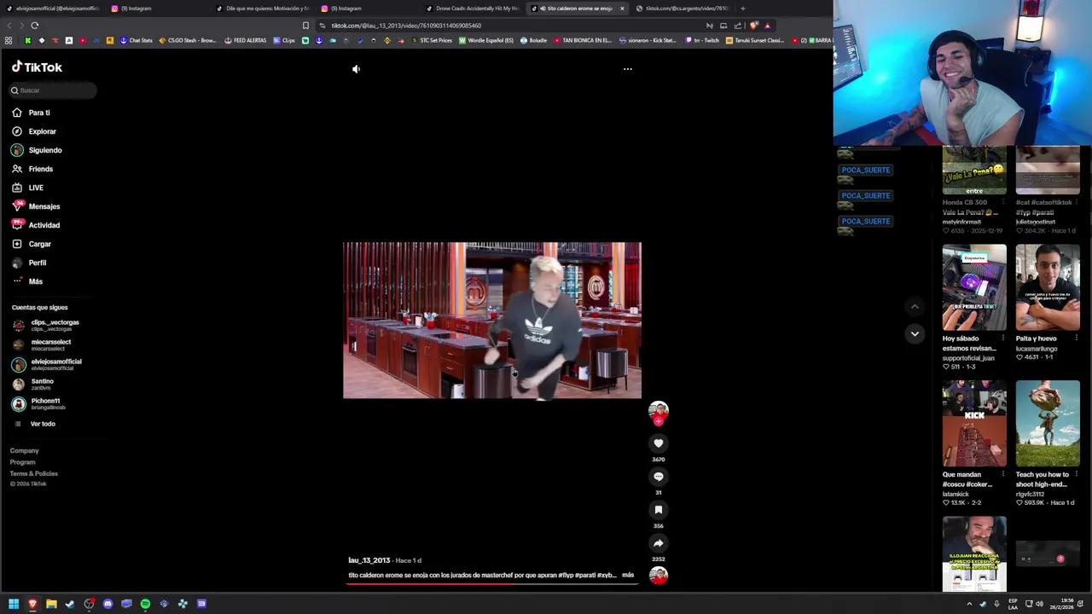Share the video with arrow icon

[658, 543]
